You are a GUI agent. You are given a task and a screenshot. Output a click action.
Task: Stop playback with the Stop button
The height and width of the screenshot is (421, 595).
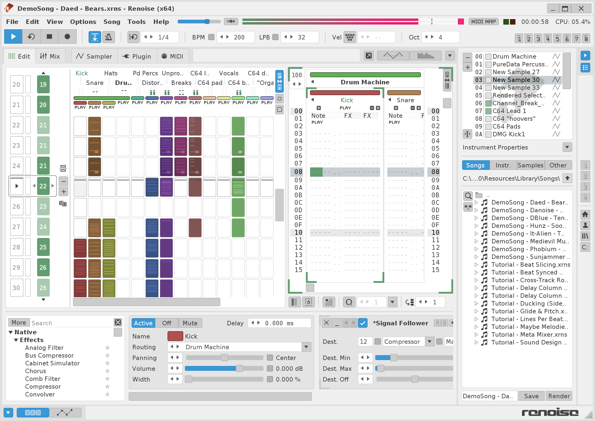tap(49, 36)
